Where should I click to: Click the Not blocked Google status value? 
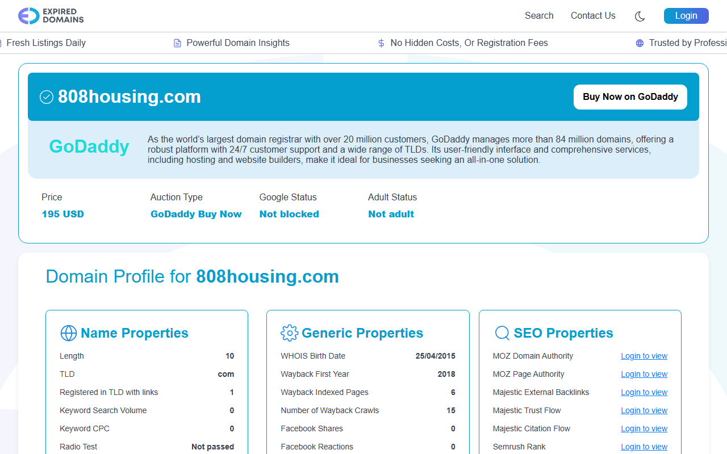tap(289, 214)
